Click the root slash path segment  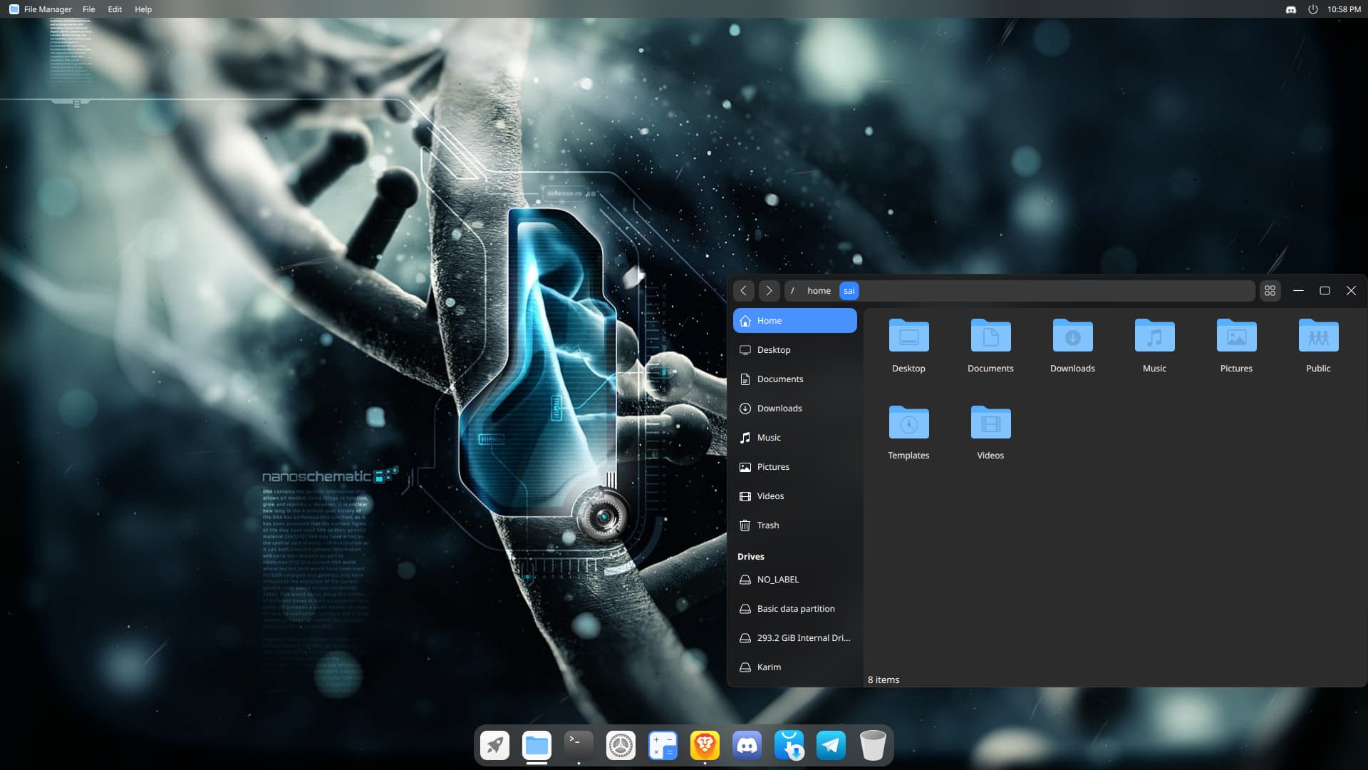pyautogui.click(x=792, y=291)
